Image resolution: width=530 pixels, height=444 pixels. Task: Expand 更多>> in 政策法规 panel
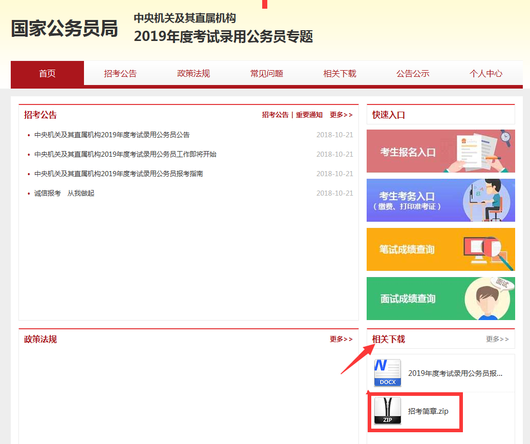[x=341, y=339]
